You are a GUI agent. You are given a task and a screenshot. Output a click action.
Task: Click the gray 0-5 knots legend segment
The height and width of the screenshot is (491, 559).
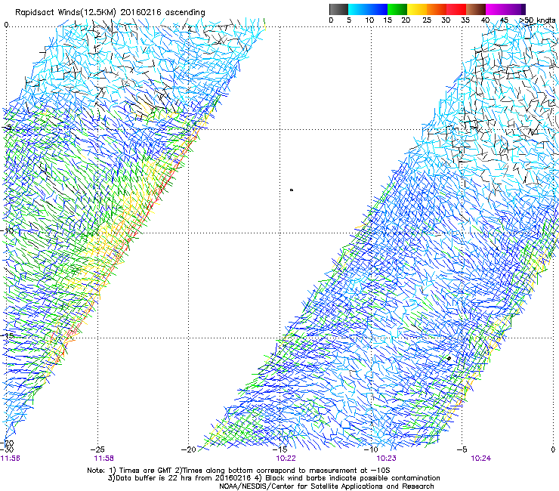click(x=338, y=9)
